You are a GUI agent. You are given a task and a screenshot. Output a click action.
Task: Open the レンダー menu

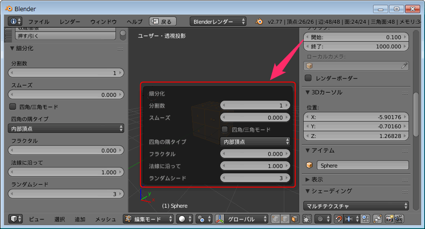coord(70,22)
